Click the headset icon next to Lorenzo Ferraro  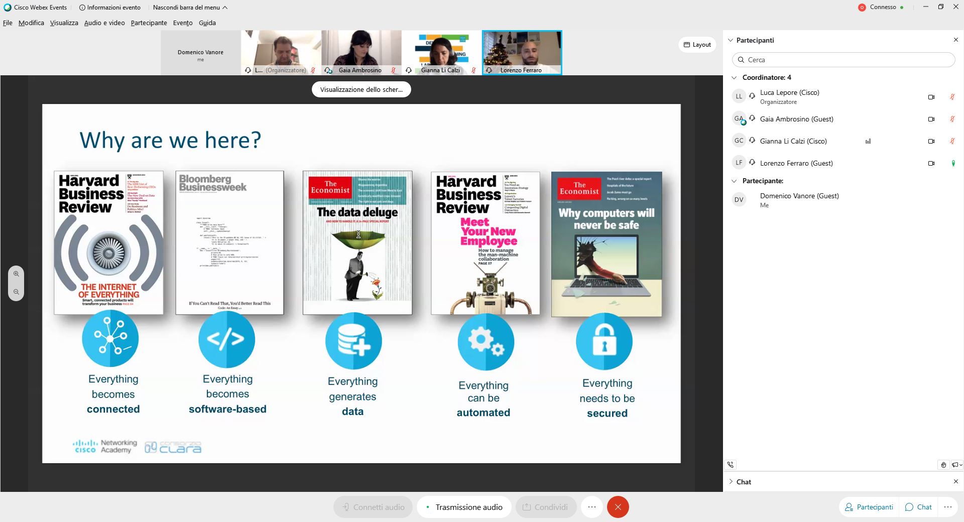pyautogui.click(x=752, y=162)
